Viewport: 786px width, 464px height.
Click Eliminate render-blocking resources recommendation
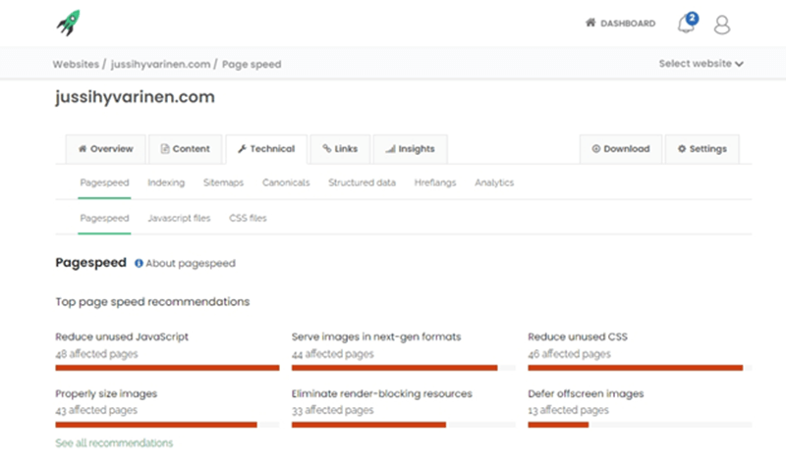coord(381,394)
